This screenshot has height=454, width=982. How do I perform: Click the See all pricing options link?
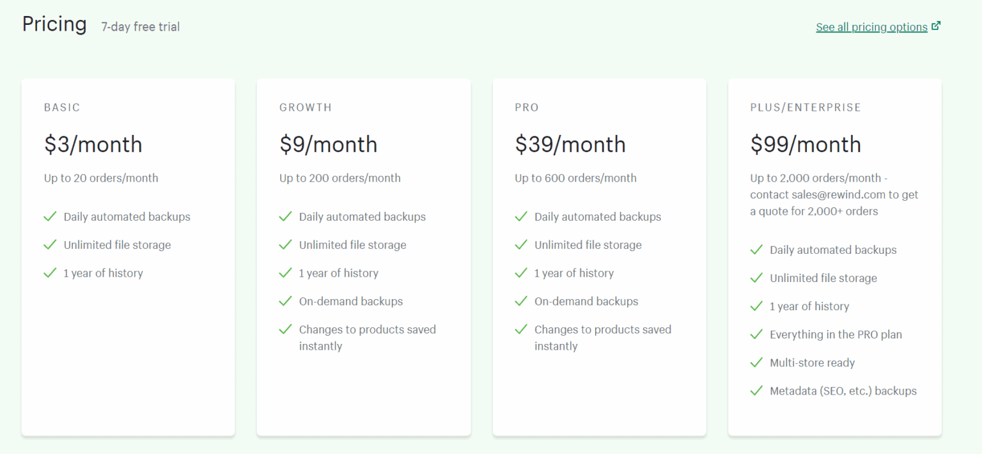pos(871,27)
